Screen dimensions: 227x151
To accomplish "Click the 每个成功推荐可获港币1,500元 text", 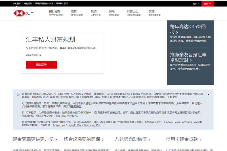I will point(190,67).
